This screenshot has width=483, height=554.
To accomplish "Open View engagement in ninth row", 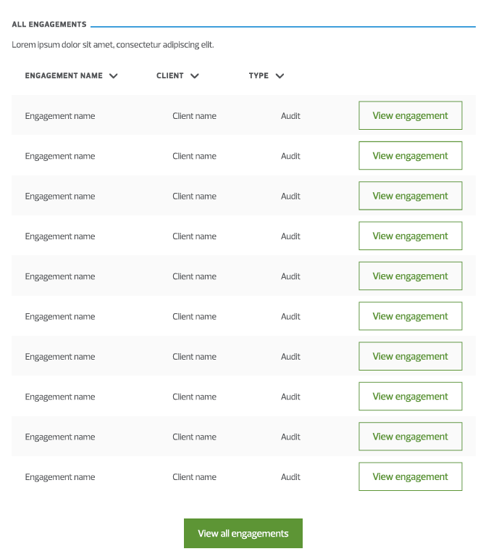I will click(411, 437).
